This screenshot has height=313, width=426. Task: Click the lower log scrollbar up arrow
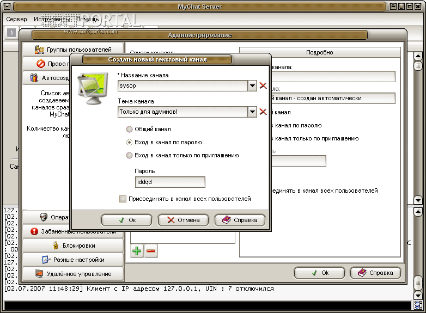click(x=418, y=212)
